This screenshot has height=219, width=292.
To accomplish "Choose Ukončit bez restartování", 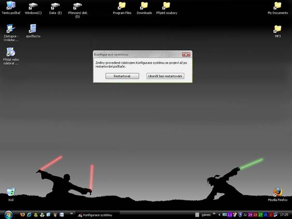I will click(x=165, y=76).
